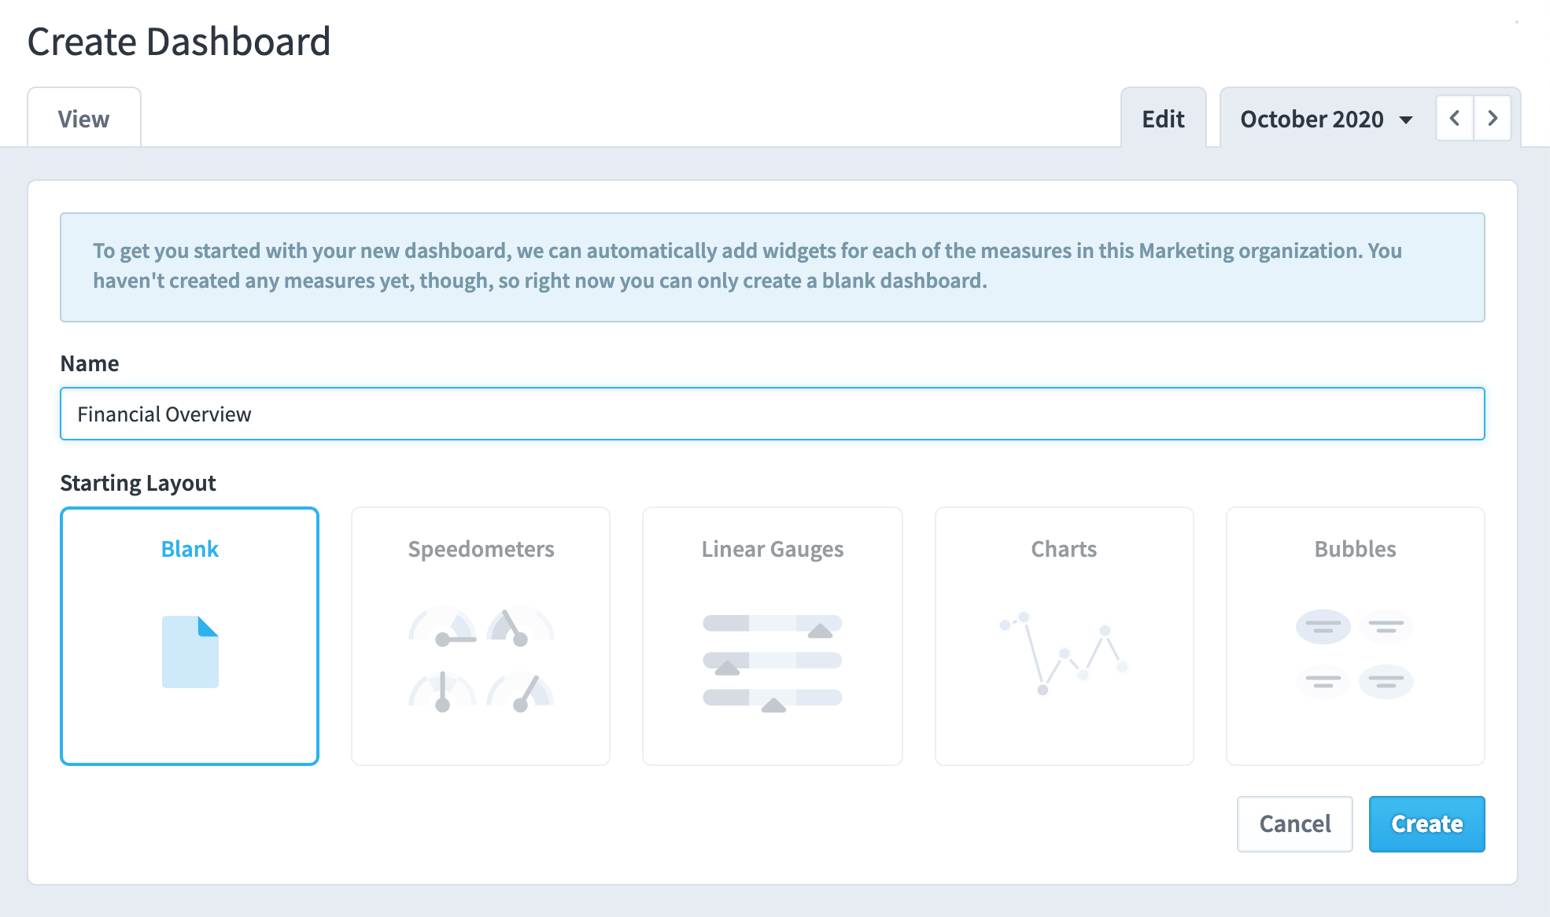Click the blue info message about widgets
Viewport: 1550px width, 917px height.
point(772,267)
